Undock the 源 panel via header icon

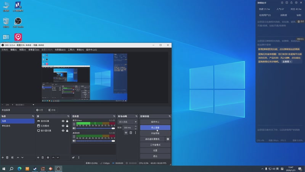(68, 116)
